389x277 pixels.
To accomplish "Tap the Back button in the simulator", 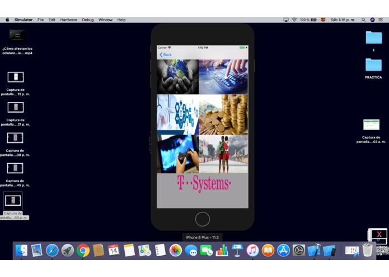I will pos(166,54).
